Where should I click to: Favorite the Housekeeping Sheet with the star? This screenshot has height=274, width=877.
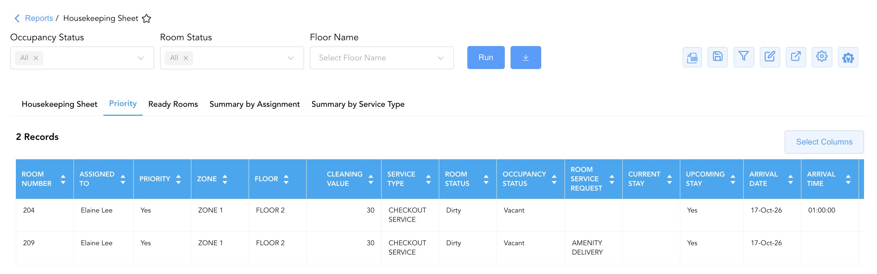tap(147, 18)
